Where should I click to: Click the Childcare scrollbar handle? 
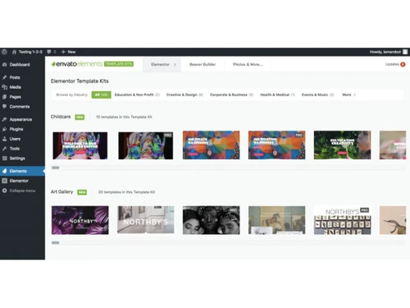point(56,168)
